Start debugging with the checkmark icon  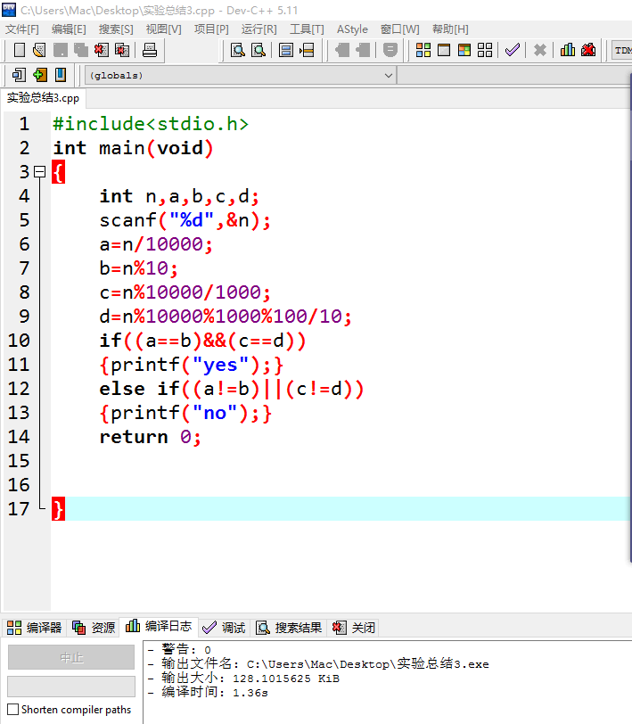513,50
